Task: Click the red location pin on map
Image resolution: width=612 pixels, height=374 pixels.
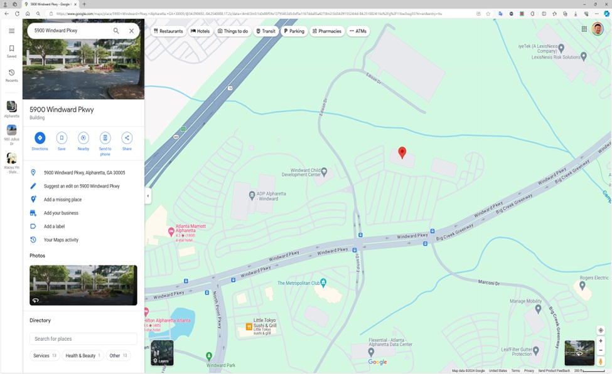Action: pos(402,152)
